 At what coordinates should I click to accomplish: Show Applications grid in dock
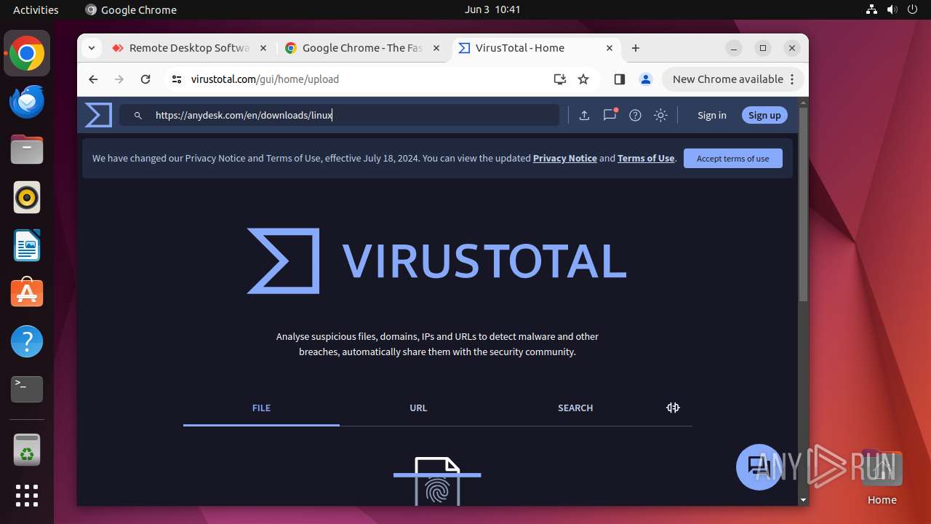[x=27, y=496]
